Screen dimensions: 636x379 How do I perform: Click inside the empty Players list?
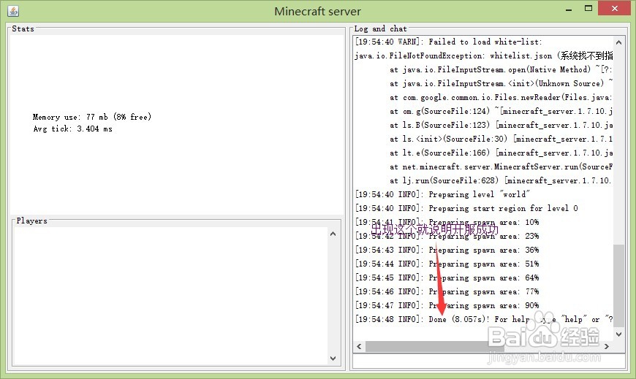170,296
